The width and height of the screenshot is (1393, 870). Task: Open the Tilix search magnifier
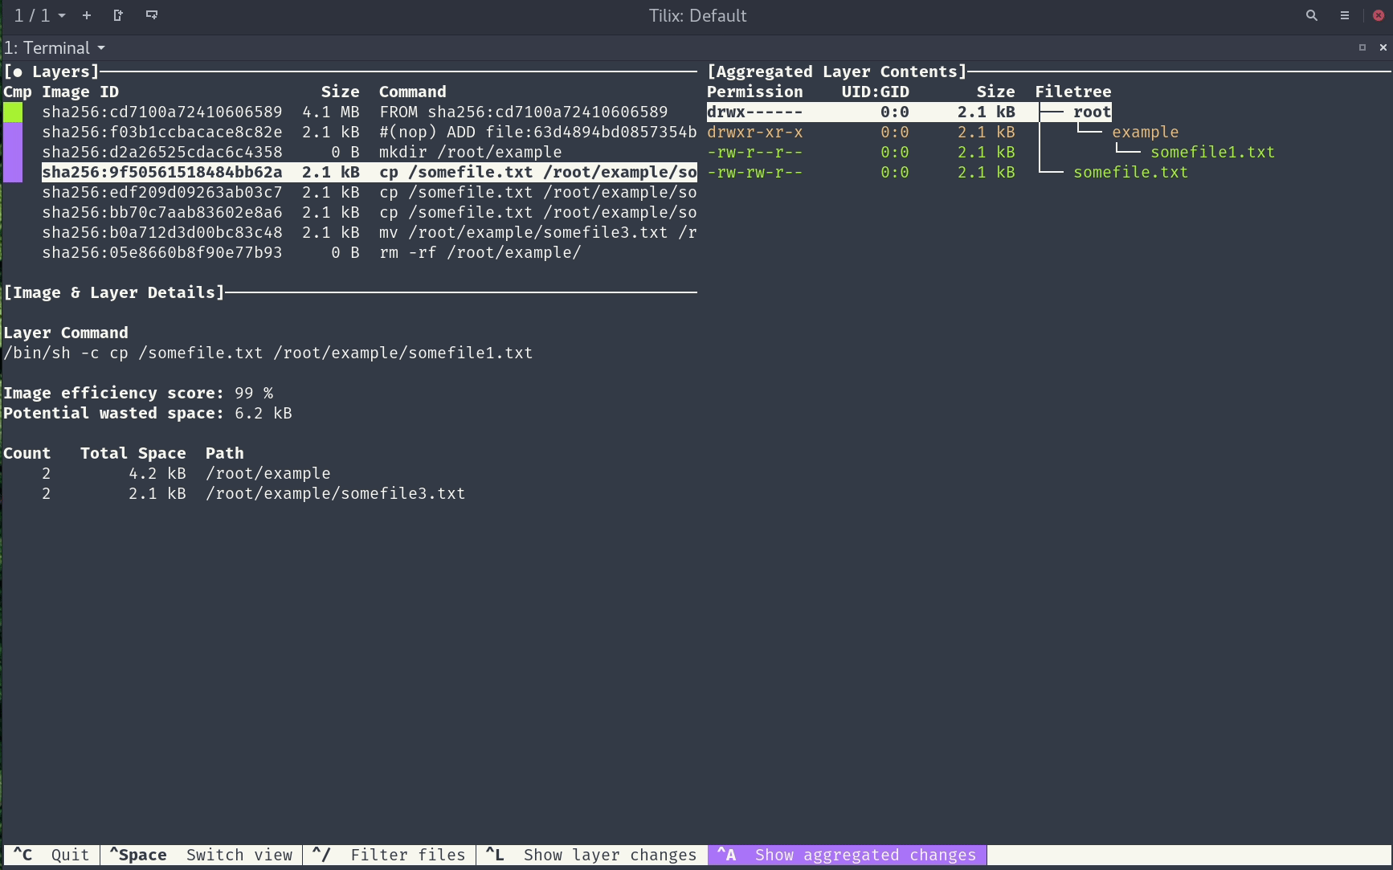click(1311, 15)
